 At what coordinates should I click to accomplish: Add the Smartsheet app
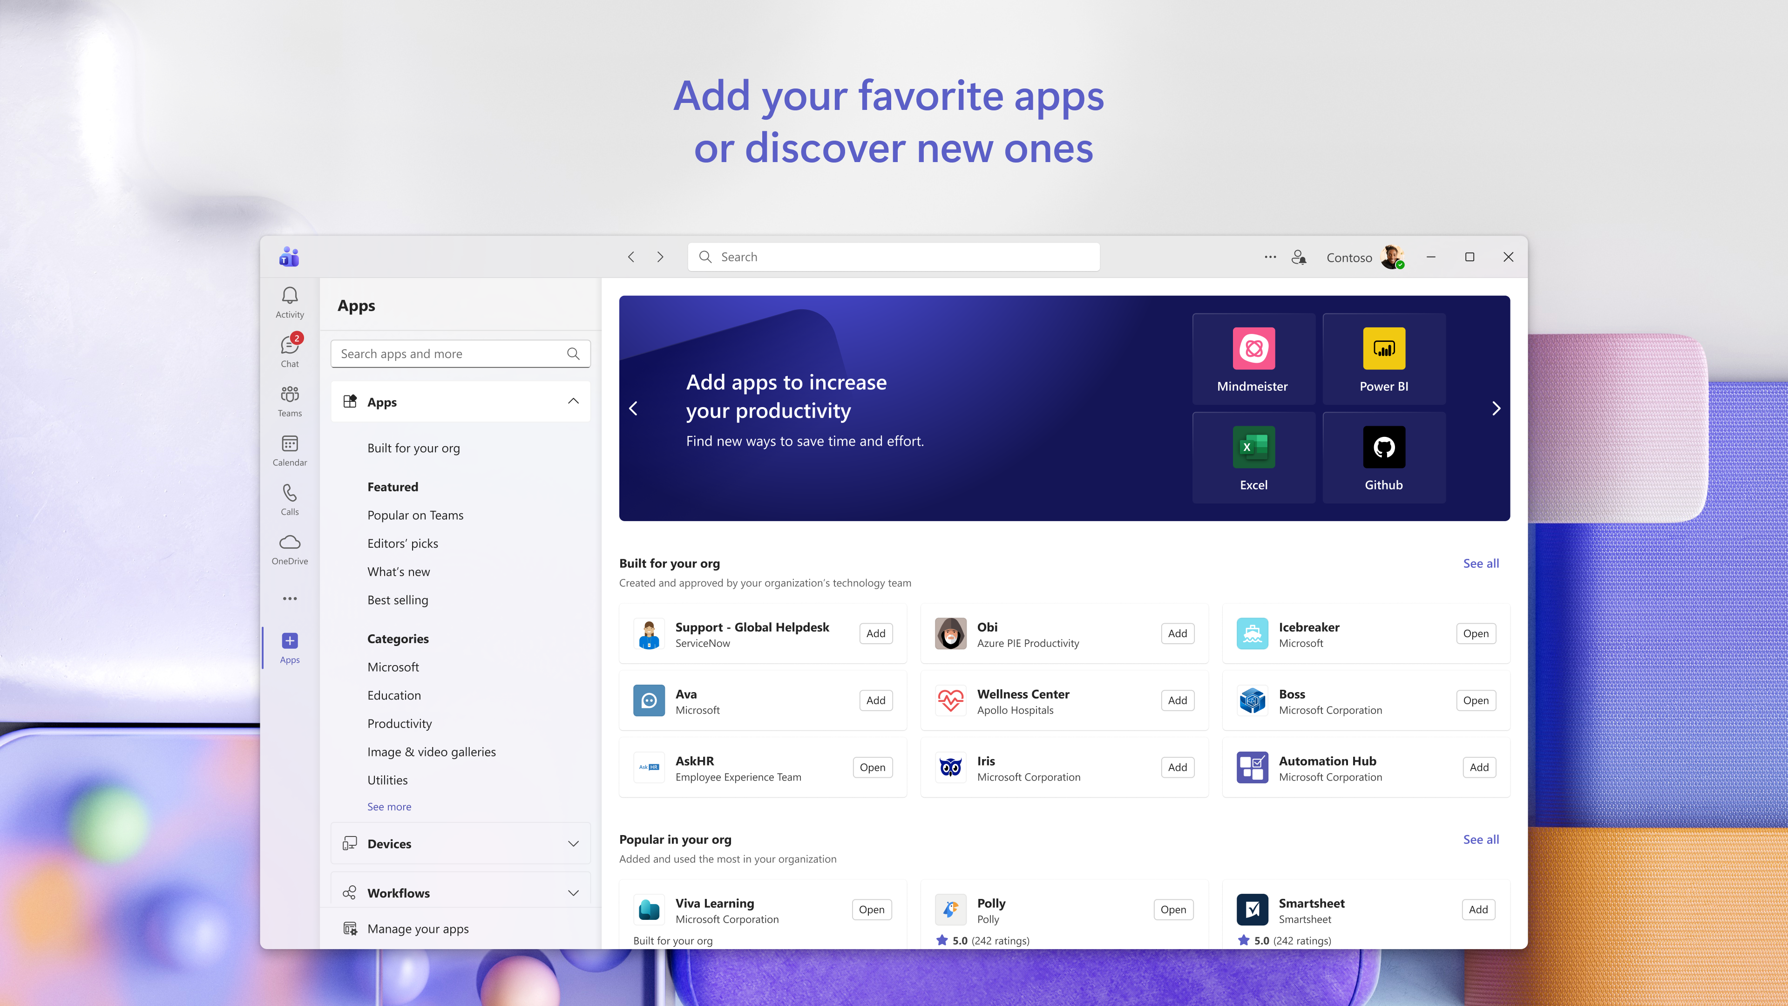tap(1478, 910)
